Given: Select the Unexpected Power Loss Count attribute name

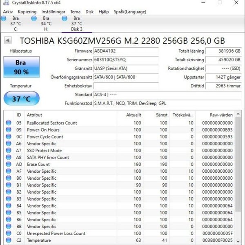Looking at the screenshot, I should pos(56,233).
